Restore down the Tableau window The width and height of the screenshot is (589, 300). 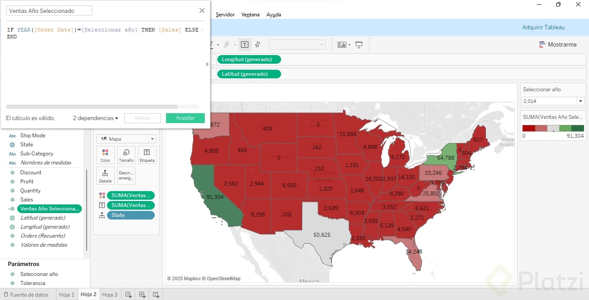tap(558, 4)
